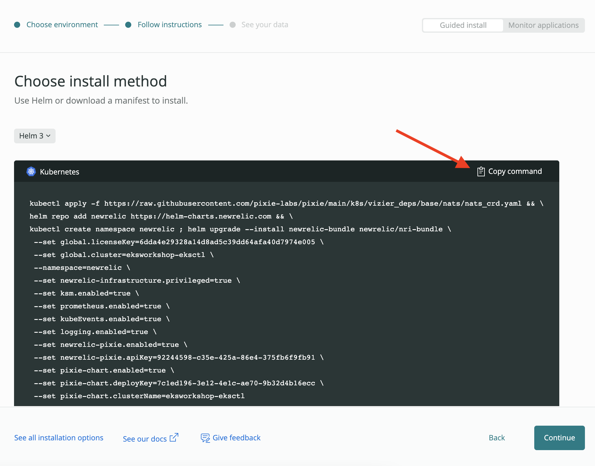This screenshot has height=466, width=595.
Task: Switch to the Guided install tab
Action: pyautogui.click(x=463, y=25)
